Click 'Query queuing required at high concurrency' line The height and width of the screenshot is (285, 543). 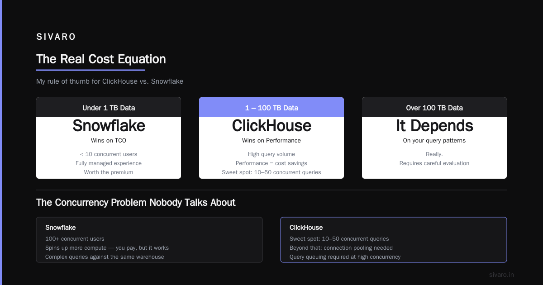[345, 257]
